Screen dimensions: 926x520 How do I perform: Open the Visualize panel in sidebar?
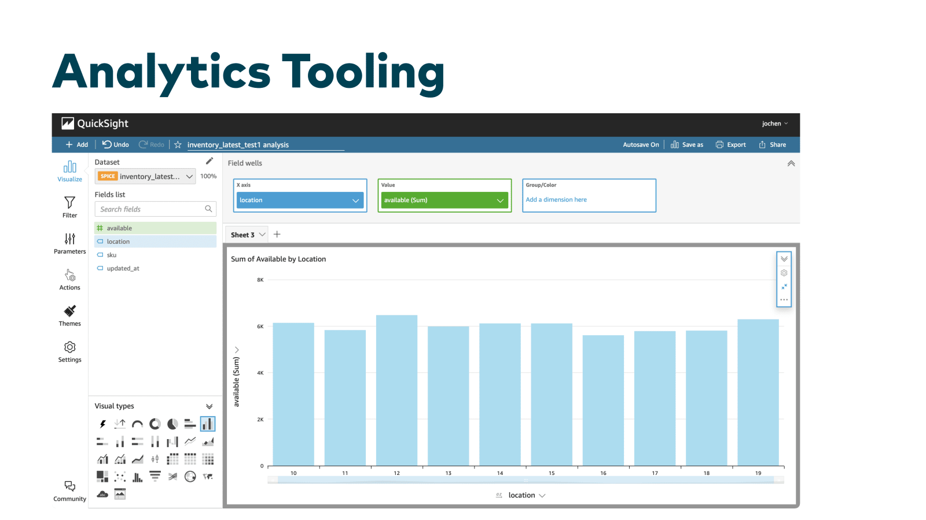pyautogui.click(x=70, y=171)
